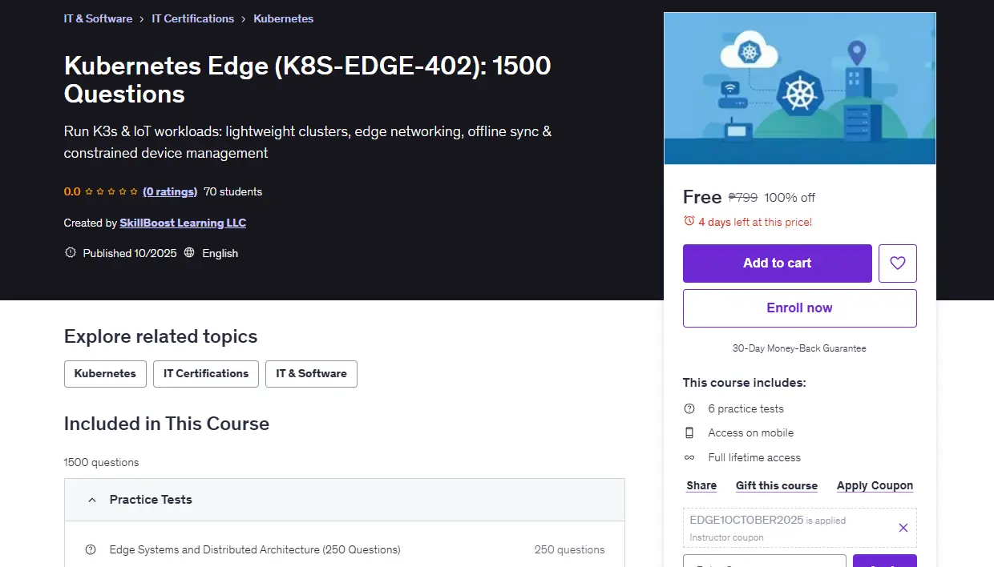Click the 70 students text
Image resolution: width=994 pixels, height=567 pixels.
coord(233,191)
